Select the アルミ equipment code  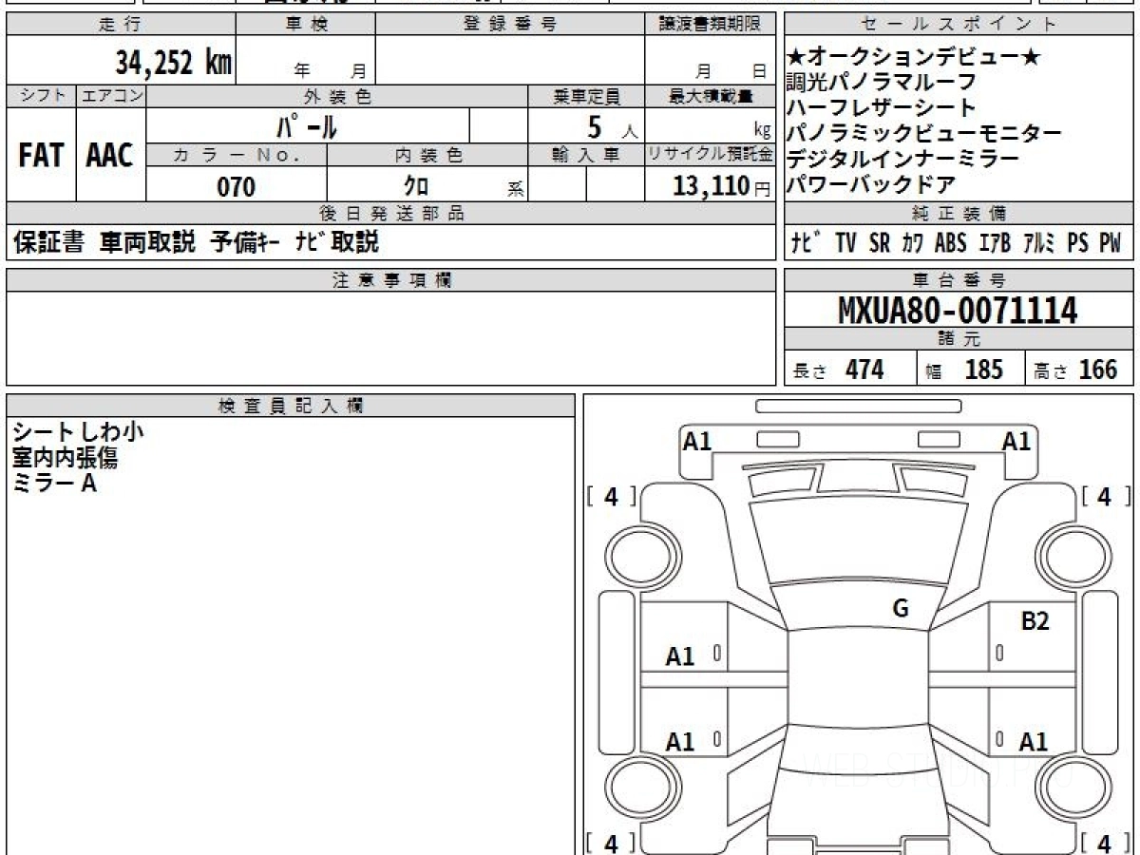[x=1039, y=243]
